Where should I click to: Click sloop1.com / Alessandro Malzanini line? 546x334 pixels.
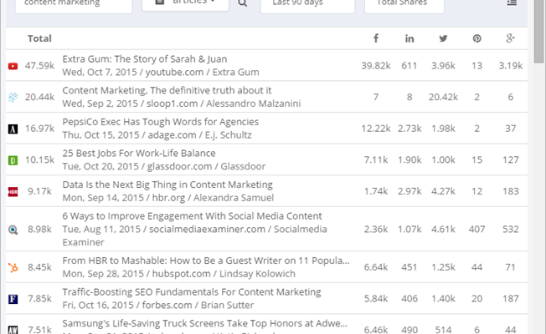[182, 104]
